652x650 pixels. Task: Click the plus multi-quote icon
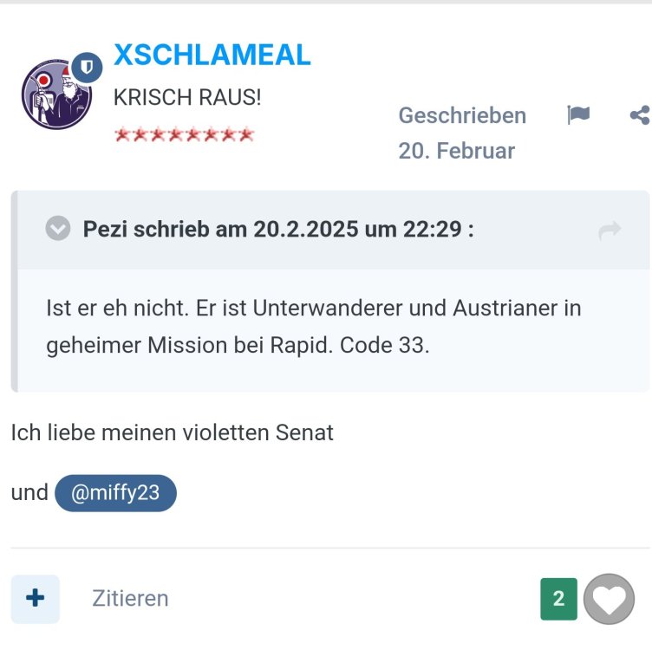pos(36,598)
